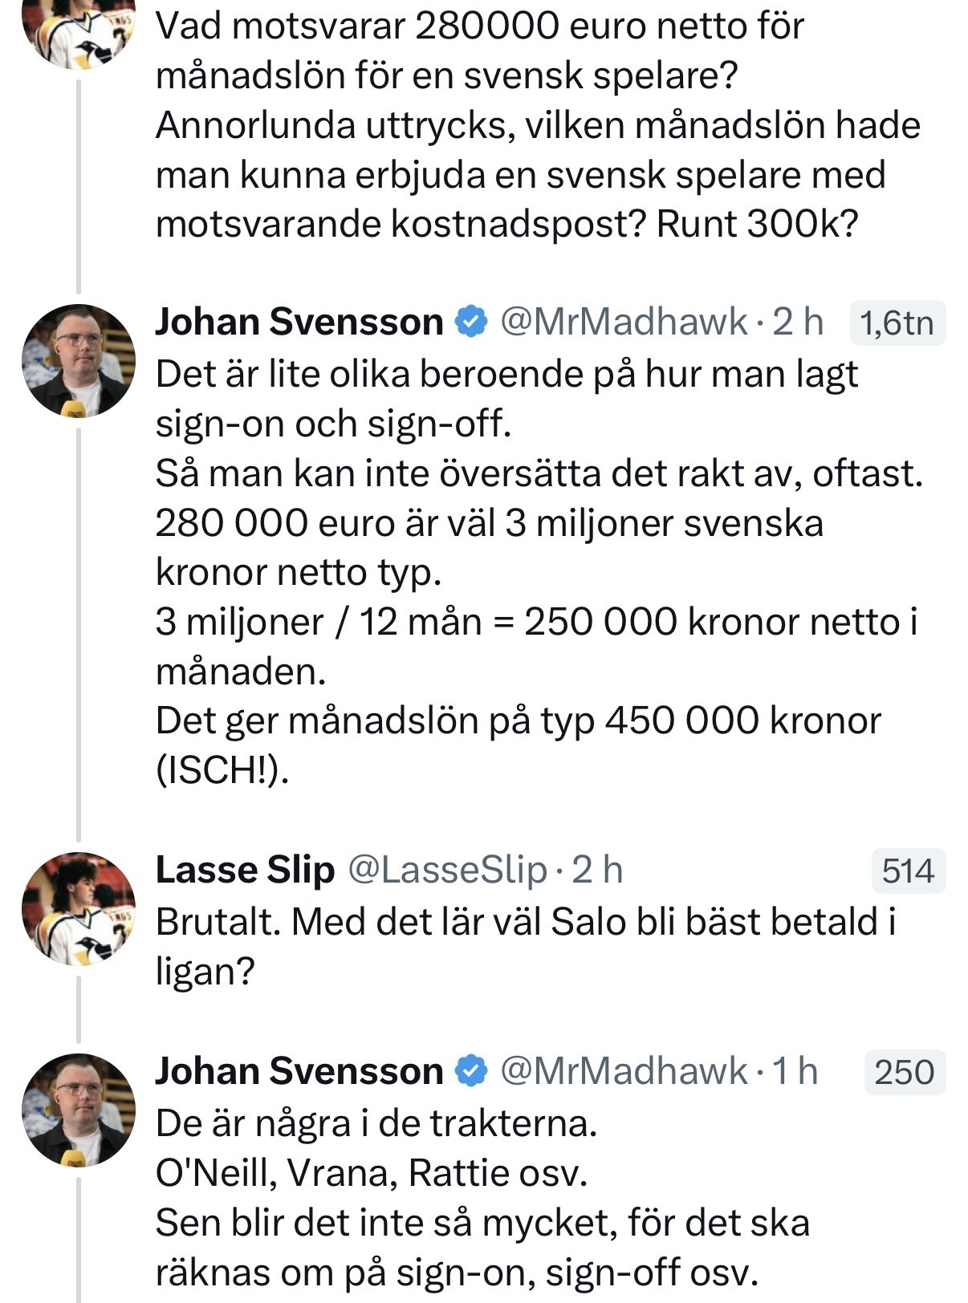Click Johan Svensson's avatar on the 1,6tn-view tweet
The height and width of the screenshot is (1303, 968).
coord(78,361)
